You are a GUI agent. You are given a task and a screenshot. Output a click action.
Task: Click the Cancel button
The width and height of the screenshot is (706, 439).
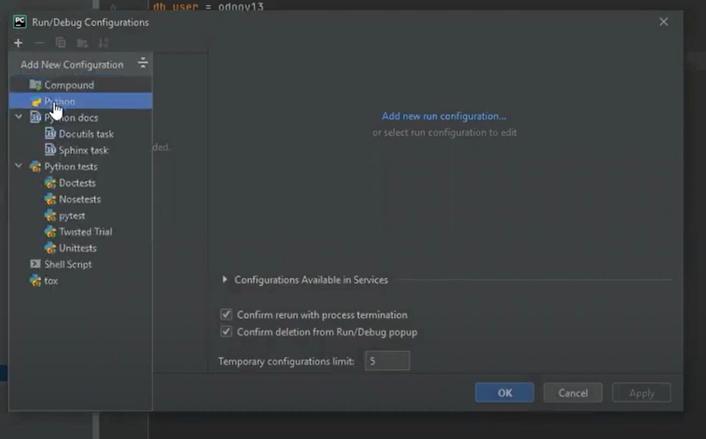[x=573, y=393]
